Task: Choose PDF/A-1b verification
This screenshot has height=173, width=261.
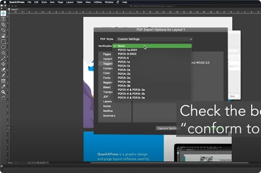Action: 152,66
